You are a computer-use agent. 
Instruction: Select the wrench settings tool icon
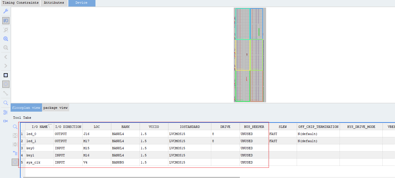click(5, 11)
